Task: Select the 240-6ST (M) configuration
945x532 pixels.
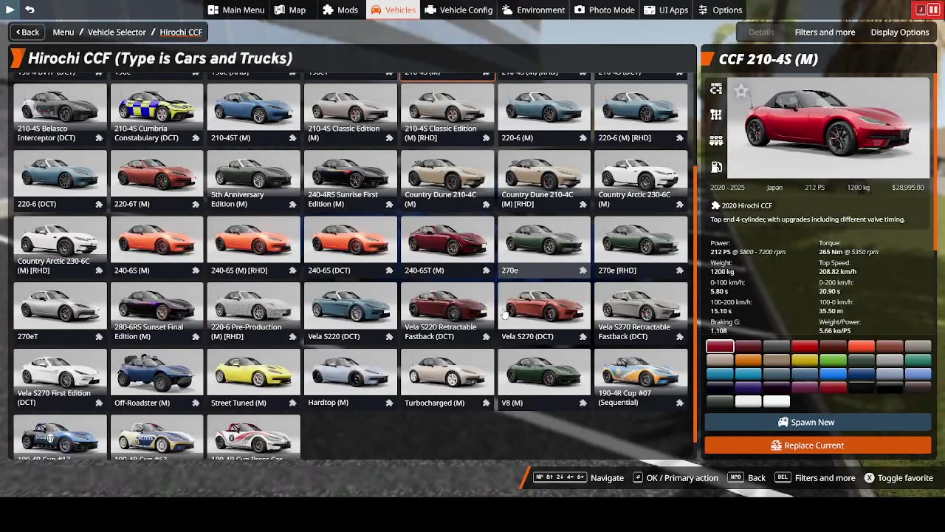Action: (447, 246)
